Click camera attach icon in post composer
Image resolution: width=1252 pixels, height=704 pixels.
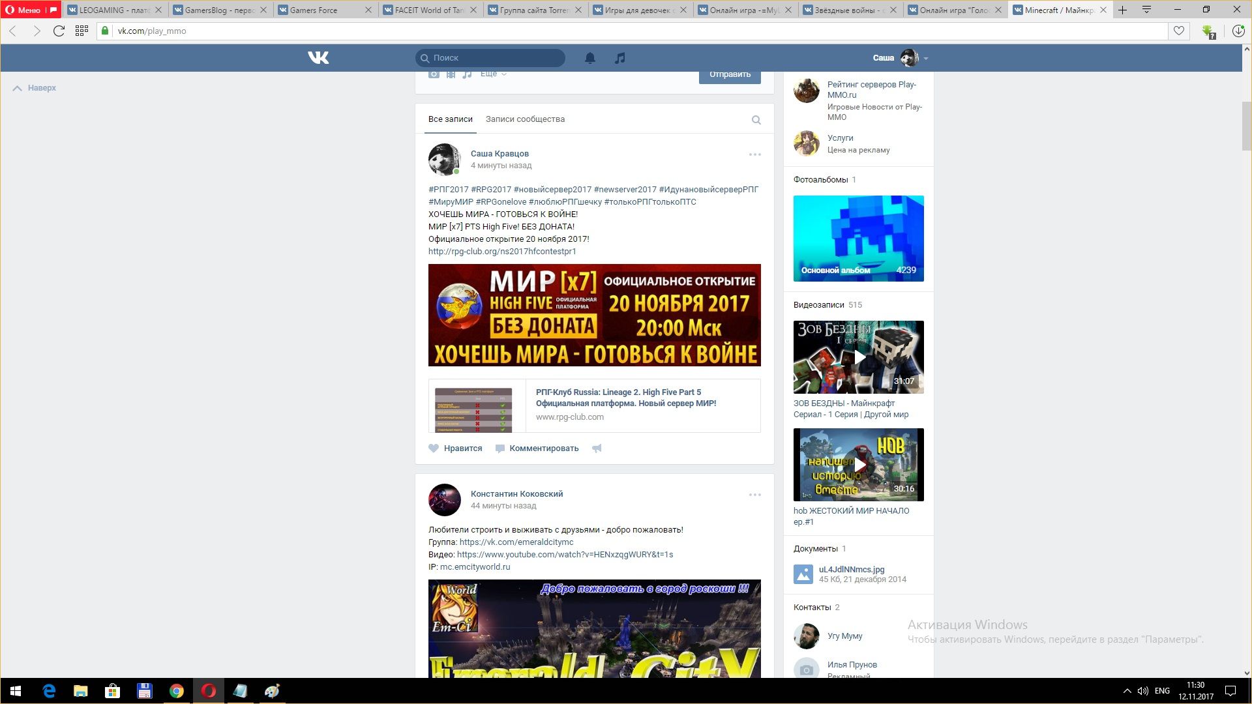point(434,74)
